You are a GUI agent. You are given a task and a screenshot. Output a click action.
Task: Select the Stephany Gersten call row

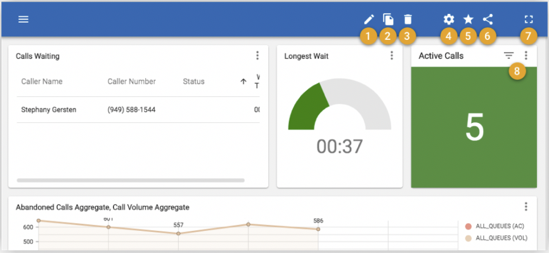click(x=138, y=110)
